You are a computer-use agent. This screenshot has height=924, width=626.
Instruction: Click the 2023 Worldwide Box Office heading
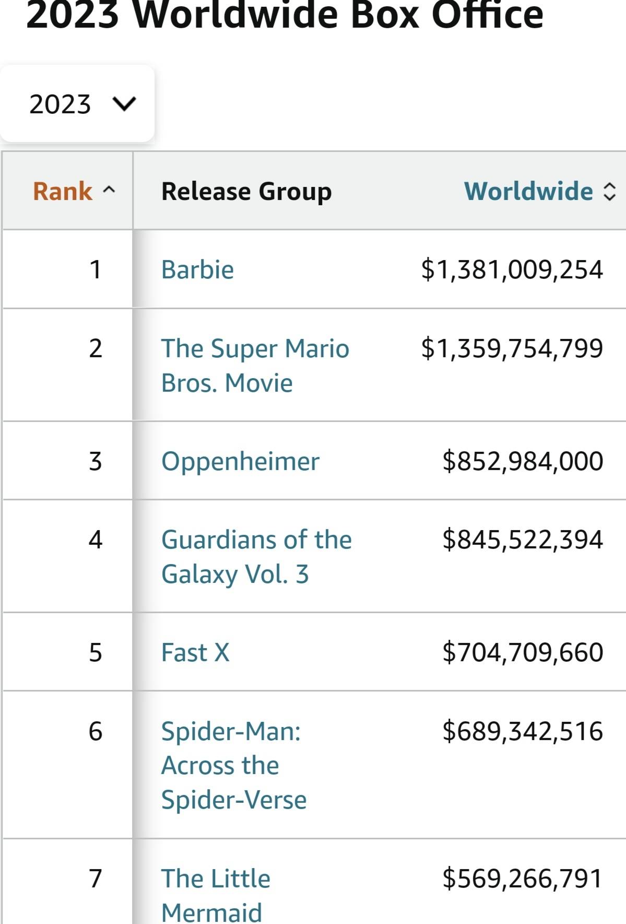click(285, 15)
